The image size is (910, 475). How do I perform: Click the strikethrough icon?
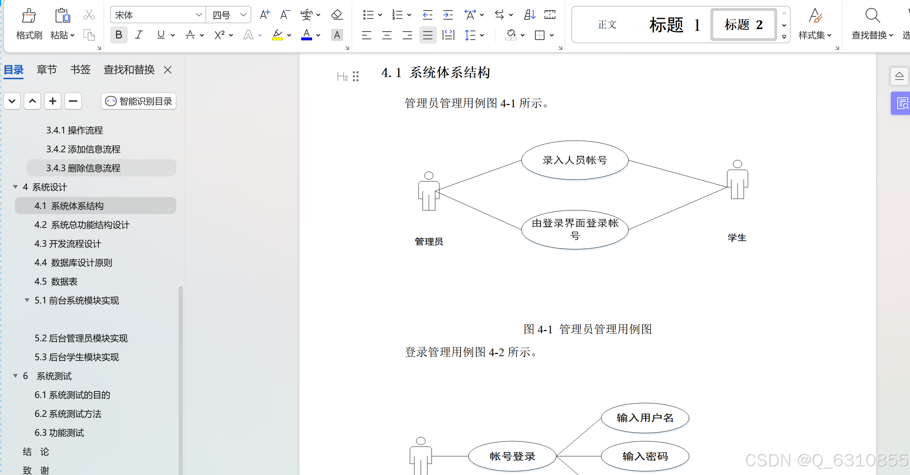[190, 35]
